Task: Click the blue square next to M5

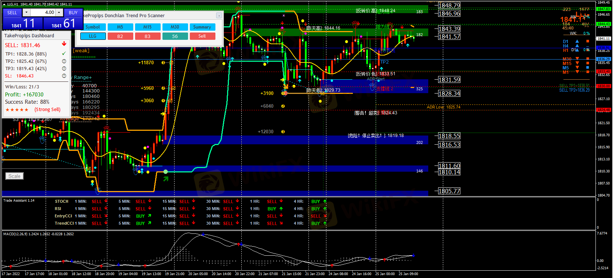Action: 587,68
